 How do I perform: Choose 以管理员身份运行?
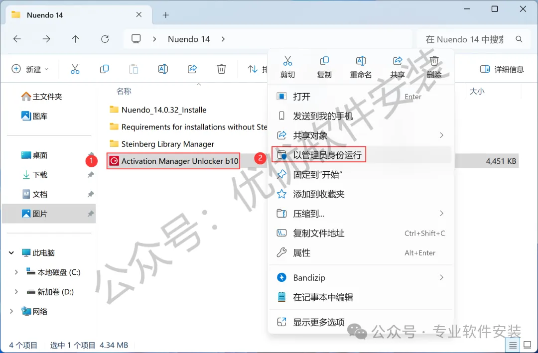(361, 155)
